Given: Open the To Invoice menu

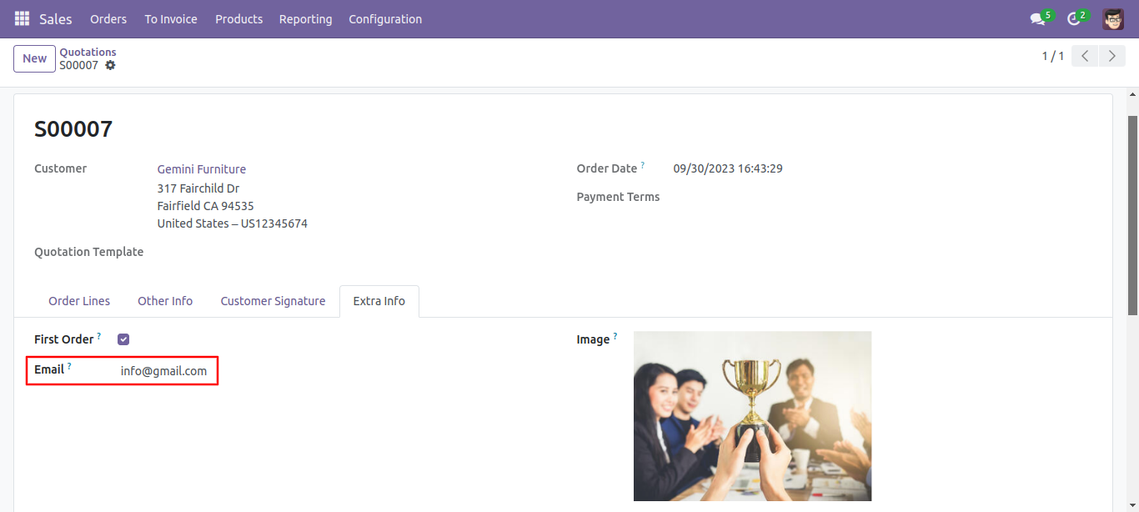Looking at the screenshot, I should 171,19.
